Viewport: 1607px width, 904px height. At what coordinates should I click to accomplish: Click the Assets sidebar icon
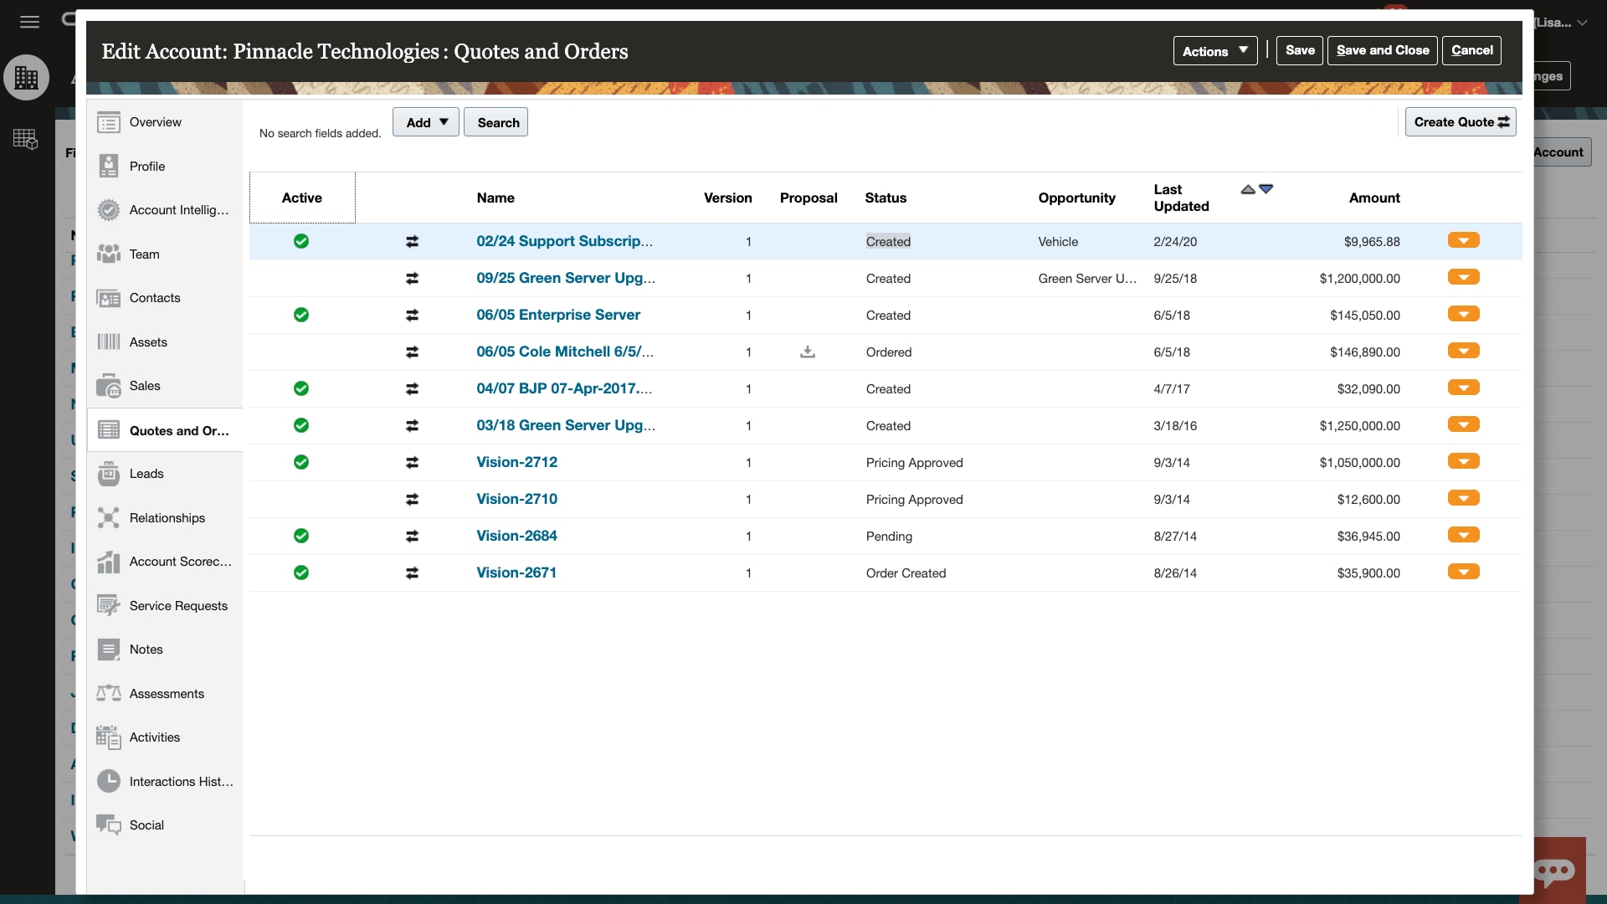(x=109, y=342)
